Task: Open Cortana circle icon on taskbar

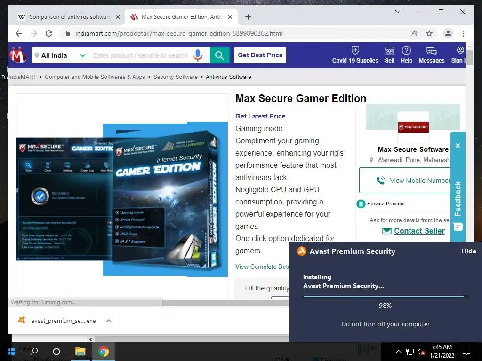Action: (x=56, y=352)
